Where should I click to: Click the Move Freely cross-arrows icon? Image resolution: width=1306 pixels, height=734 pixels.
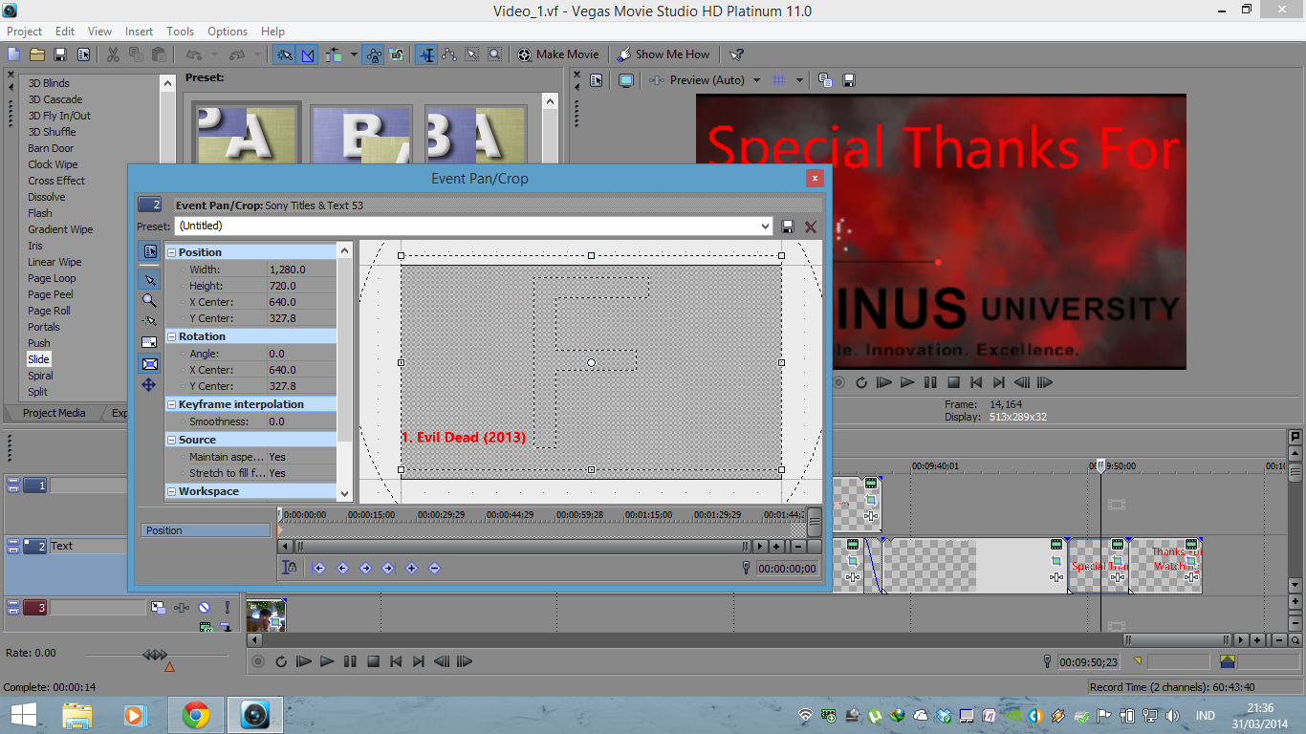click(x=149, y=385)
